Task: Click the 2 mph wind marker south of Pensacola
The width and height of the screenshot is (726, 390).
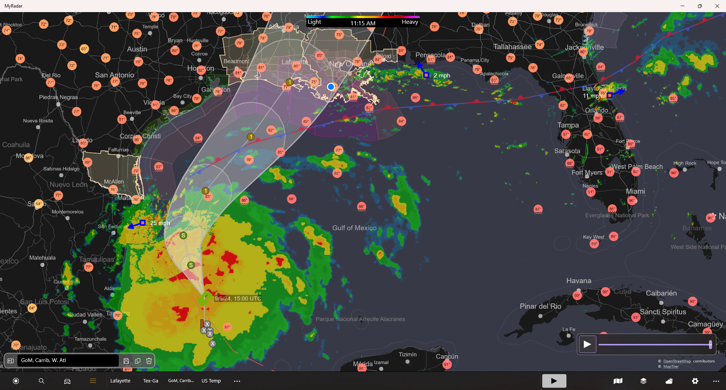Action: [x=426, y=75]
